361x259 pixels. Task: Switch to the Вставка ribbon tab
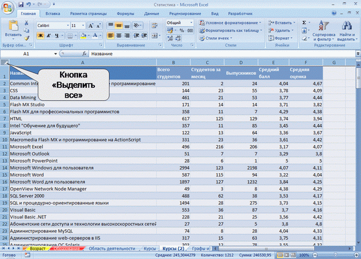[x=53, y=13]
